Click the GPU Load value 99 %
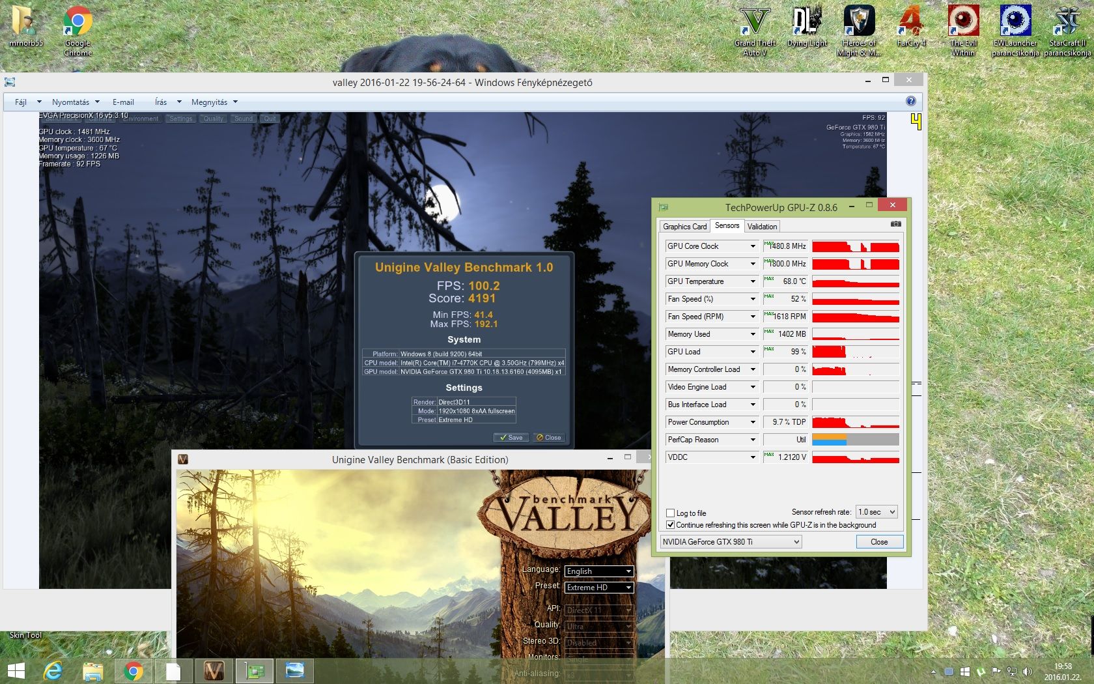Viewport: 1094px width, 684px height. tap(785, 352)
